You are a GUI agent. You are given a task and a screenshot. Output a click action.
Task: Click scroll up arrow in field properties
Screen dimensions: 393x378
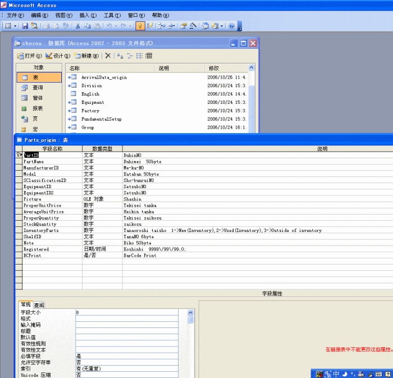(190, 312)
